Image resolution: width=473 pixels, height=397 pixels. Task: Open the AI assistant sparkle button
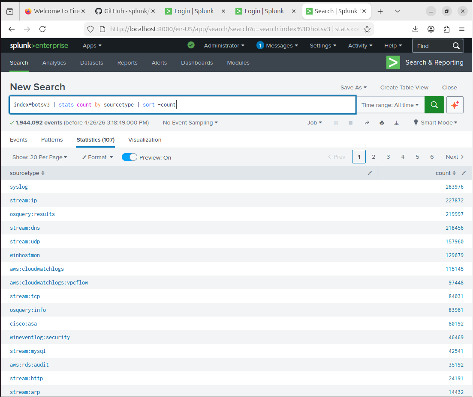coord(455,105)
